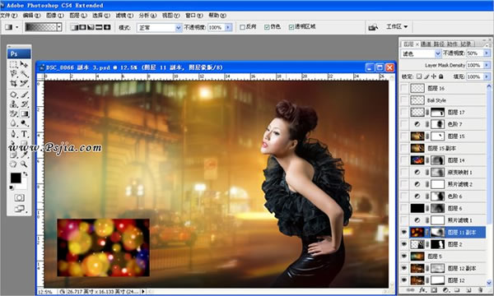Toggle Quick Mask mode
The height and width of the screenshot is (296, 494).
pos(19,198)
